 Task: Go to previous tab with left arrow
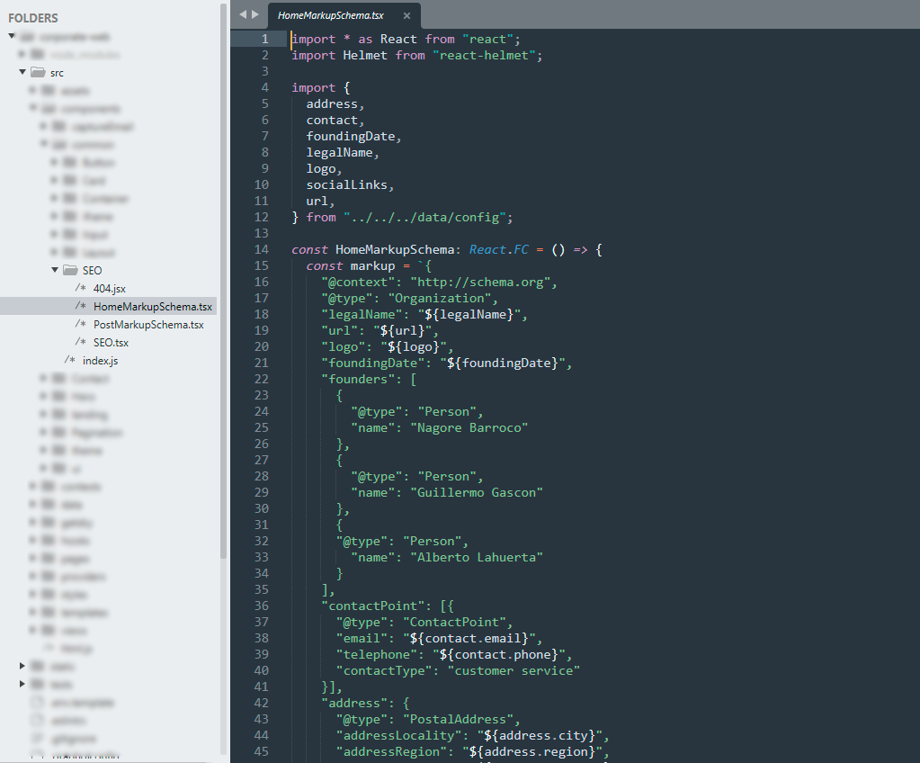click(x=243, y=14)
